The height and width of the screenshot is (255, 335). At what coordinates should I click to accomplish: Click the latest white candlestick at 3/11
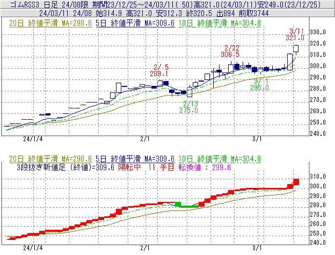pos(296,48)
